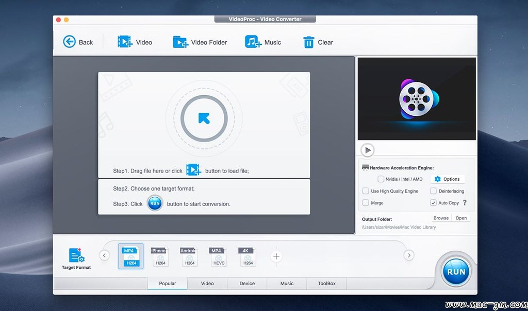The height and width of the screenshot is (311, 528).
Task: Open the ToolBox tab
Action: (x=326, y=283)
